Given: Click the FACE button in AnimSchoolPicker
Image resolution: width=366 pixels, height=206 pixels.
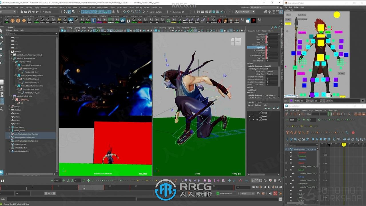Looking at the screenshot, I should [288, 24].
